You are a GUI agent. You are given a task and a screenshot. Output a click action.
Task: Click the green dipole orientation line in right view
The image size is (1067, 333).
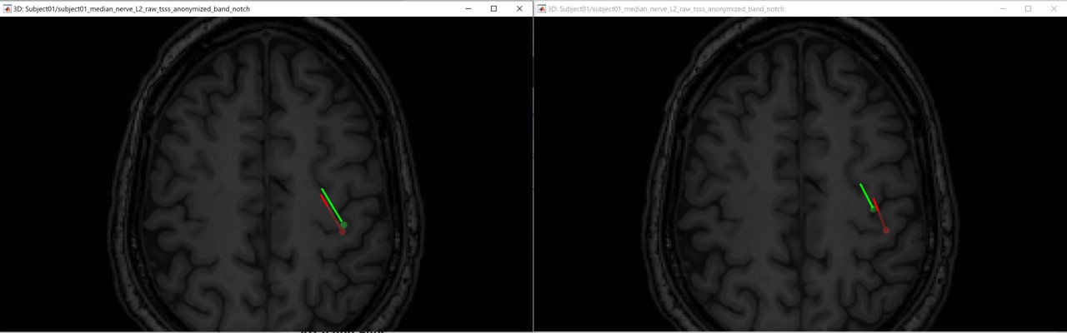[865, 194]
